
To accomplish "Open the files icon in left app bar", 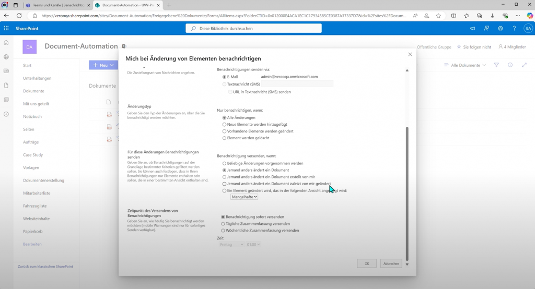I will click(x=6, y=85).
